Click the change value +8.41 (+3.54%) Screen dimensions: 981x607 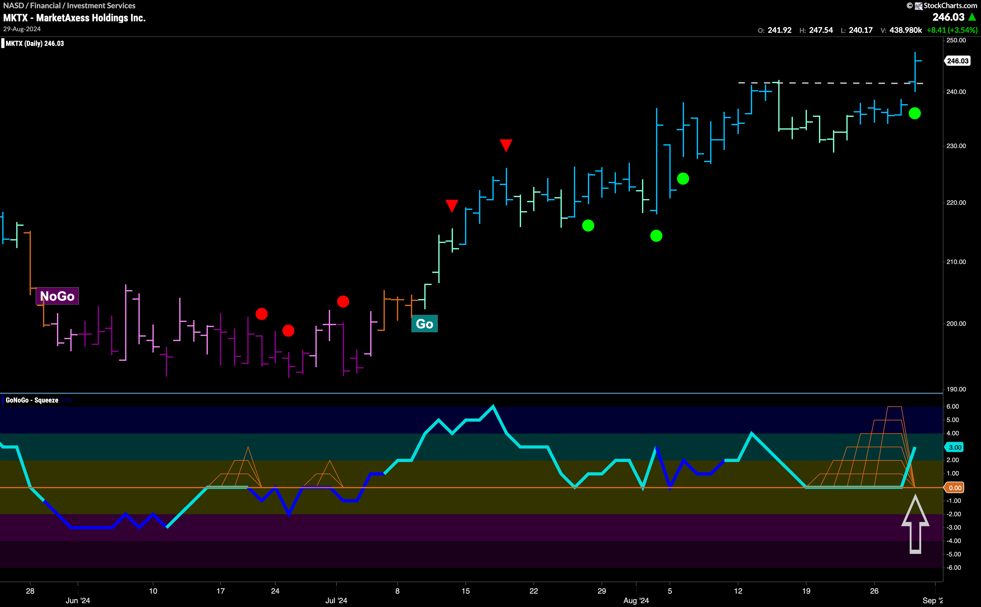952,30
